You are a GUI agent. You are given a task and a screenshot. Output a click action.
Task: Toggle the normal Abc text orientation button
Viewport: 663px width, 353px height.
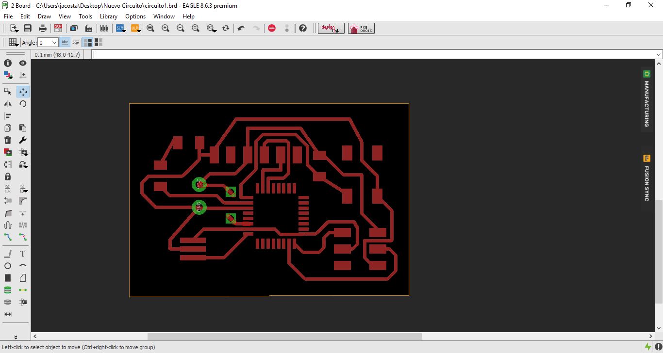(x=65, y=43)
